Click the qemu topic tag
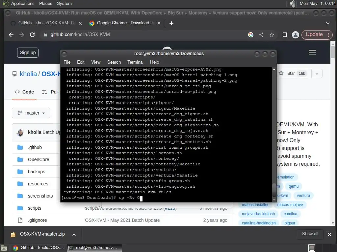Image resolution: width=337 pixels, height=252 pixels. point(293,186)
